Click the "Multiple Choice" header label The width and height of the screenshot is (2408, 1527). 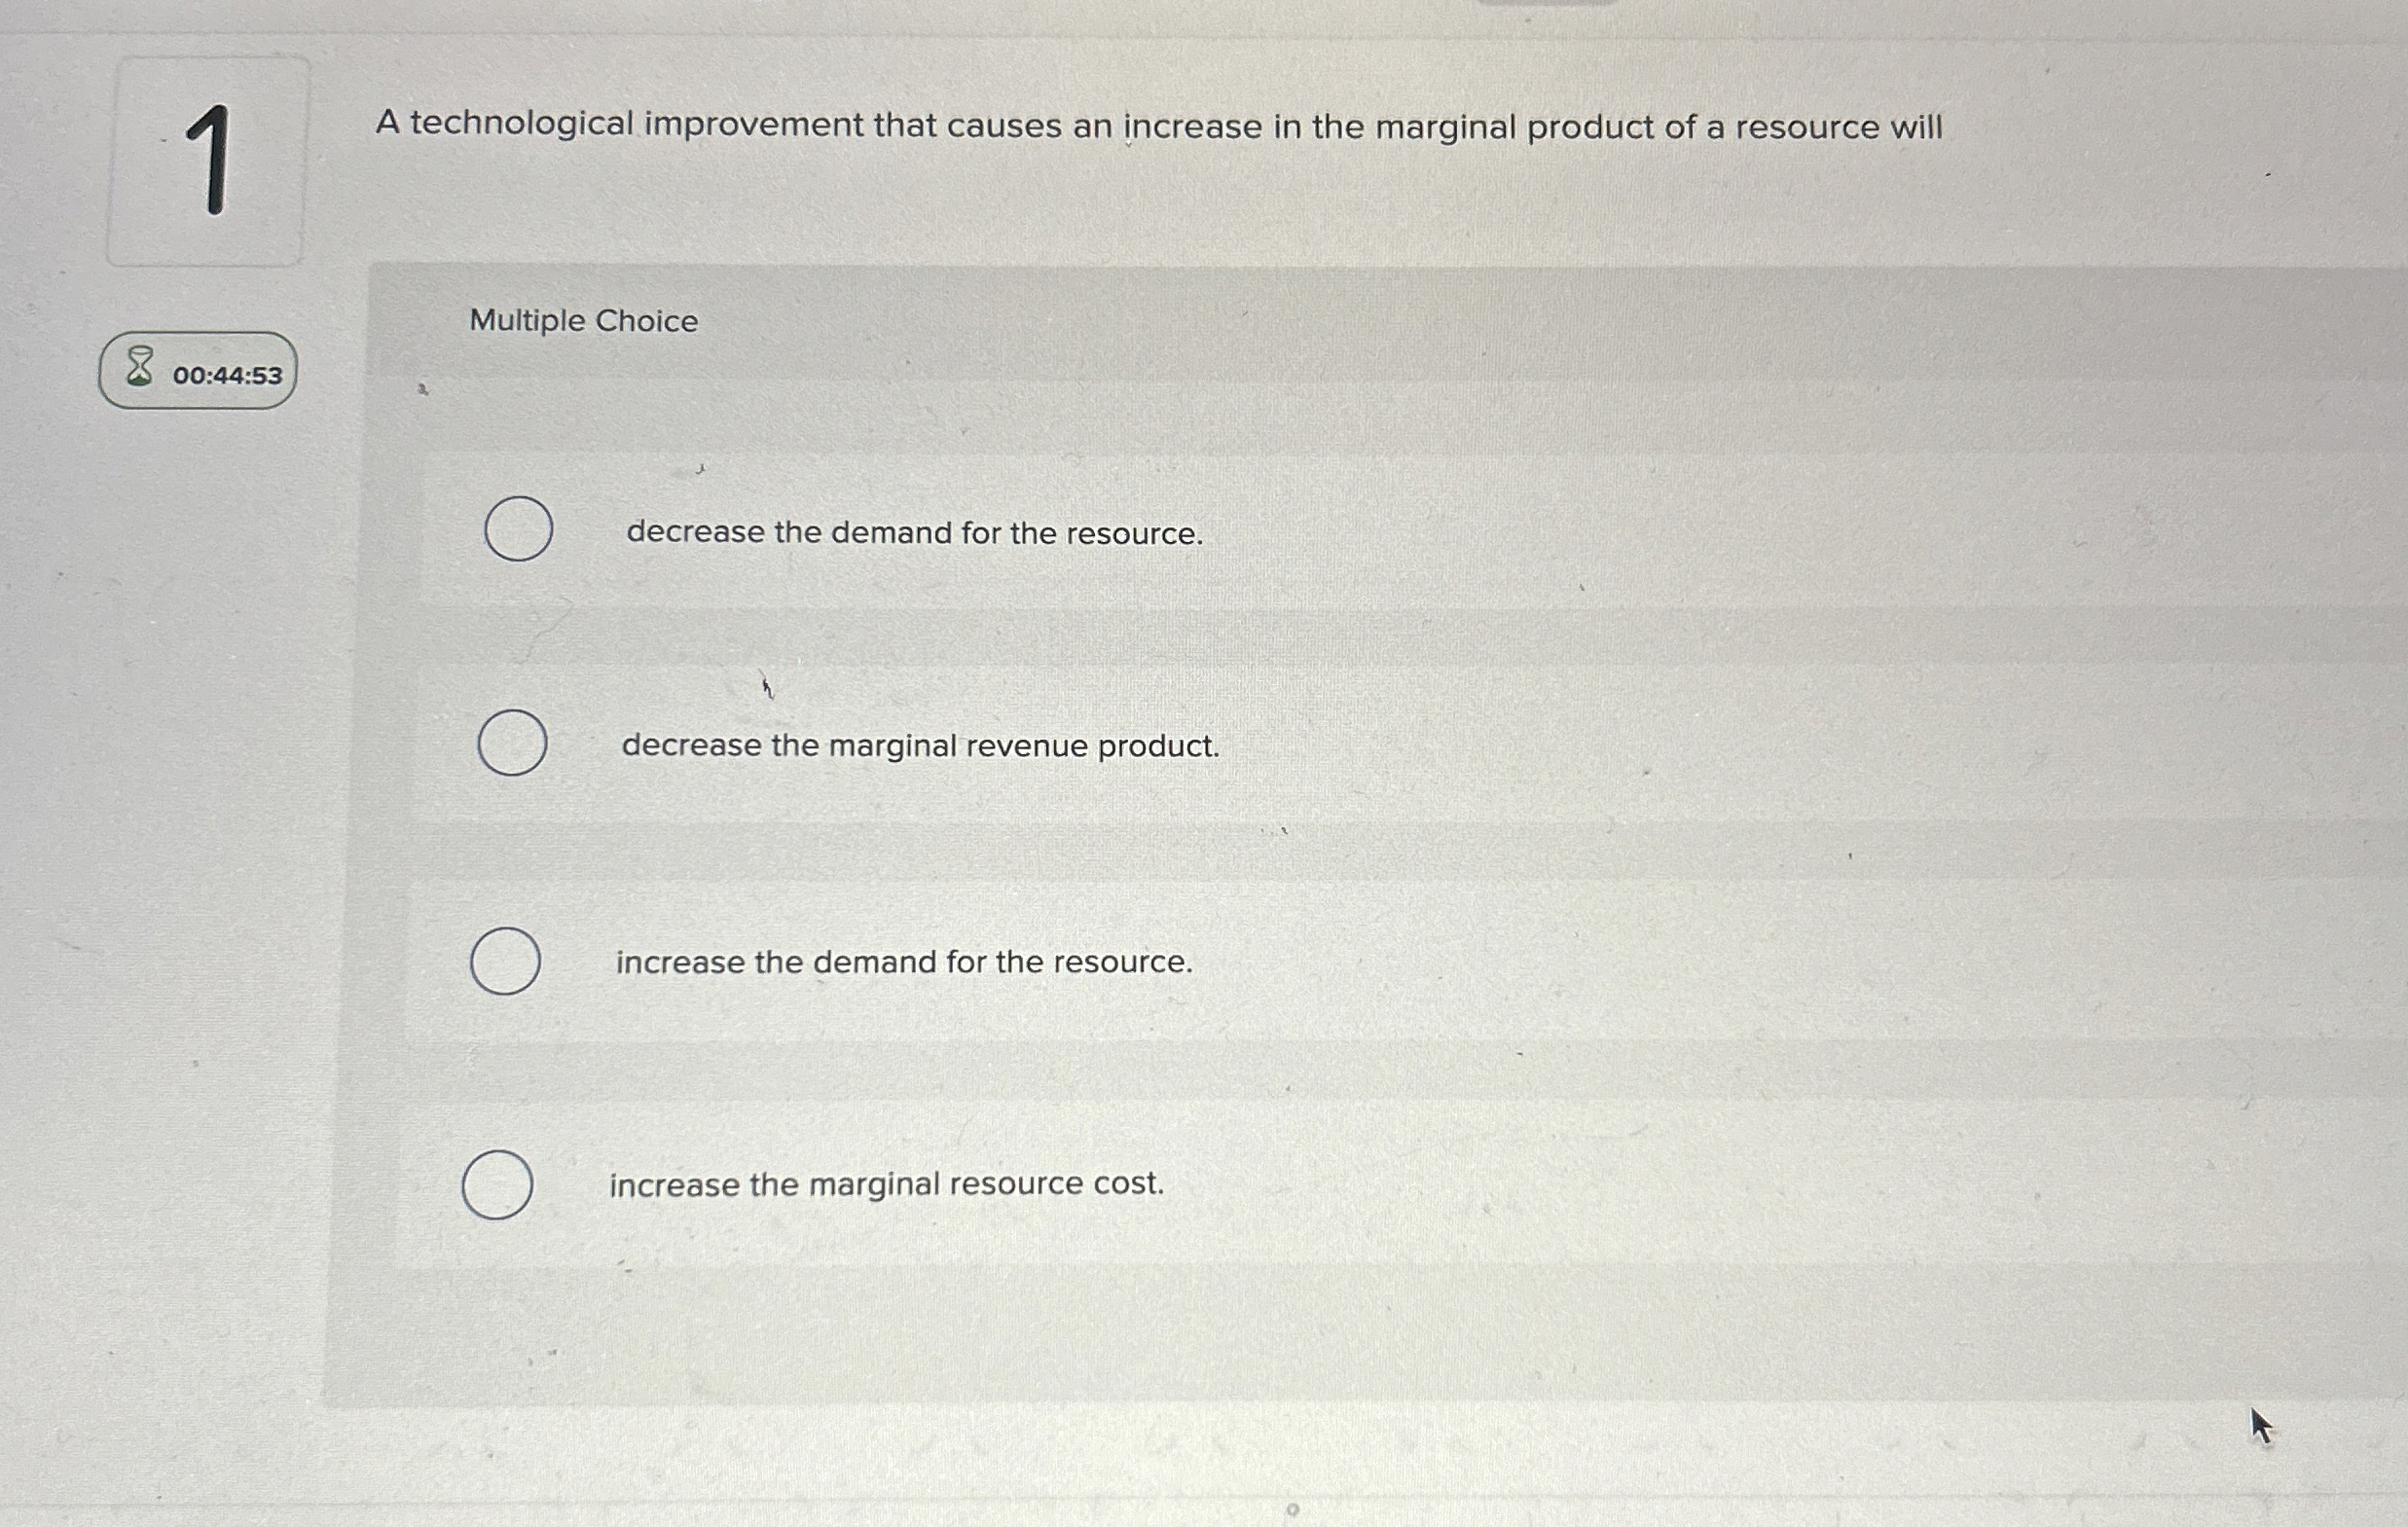583,321
